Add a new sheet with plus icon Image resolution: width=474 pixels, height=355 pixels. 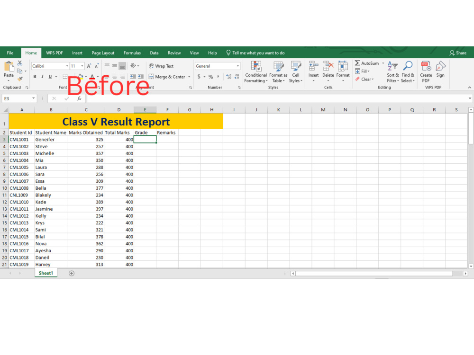tap(72, 273)
